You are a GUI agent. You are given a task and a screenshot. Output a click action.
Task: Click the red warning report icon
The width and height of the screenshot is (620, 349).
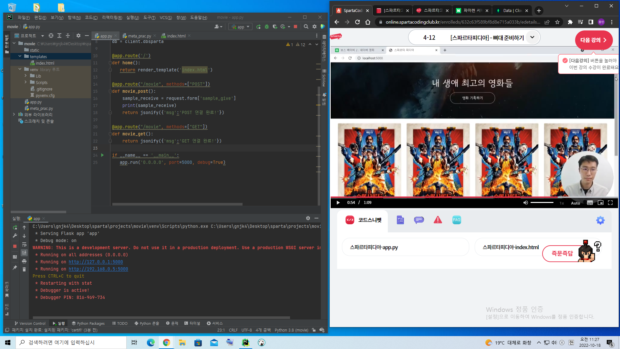coord(438,220)
